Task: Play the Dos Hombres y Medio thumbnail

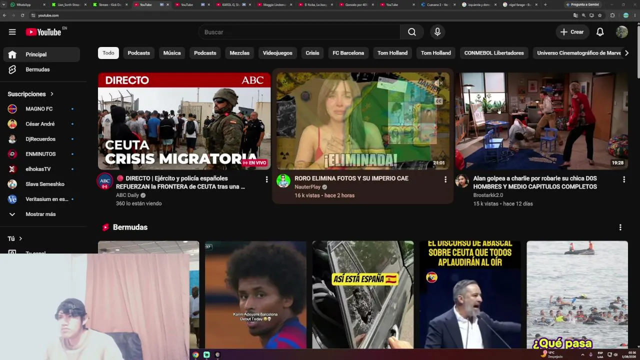Action: (x=541, y=121)
